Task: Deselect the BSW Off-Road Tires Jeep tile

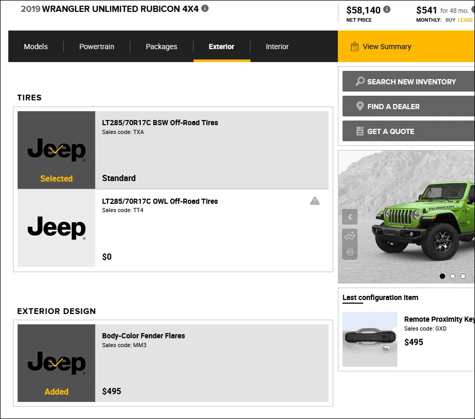Action: pyautogui.click(x=56, y=150)
